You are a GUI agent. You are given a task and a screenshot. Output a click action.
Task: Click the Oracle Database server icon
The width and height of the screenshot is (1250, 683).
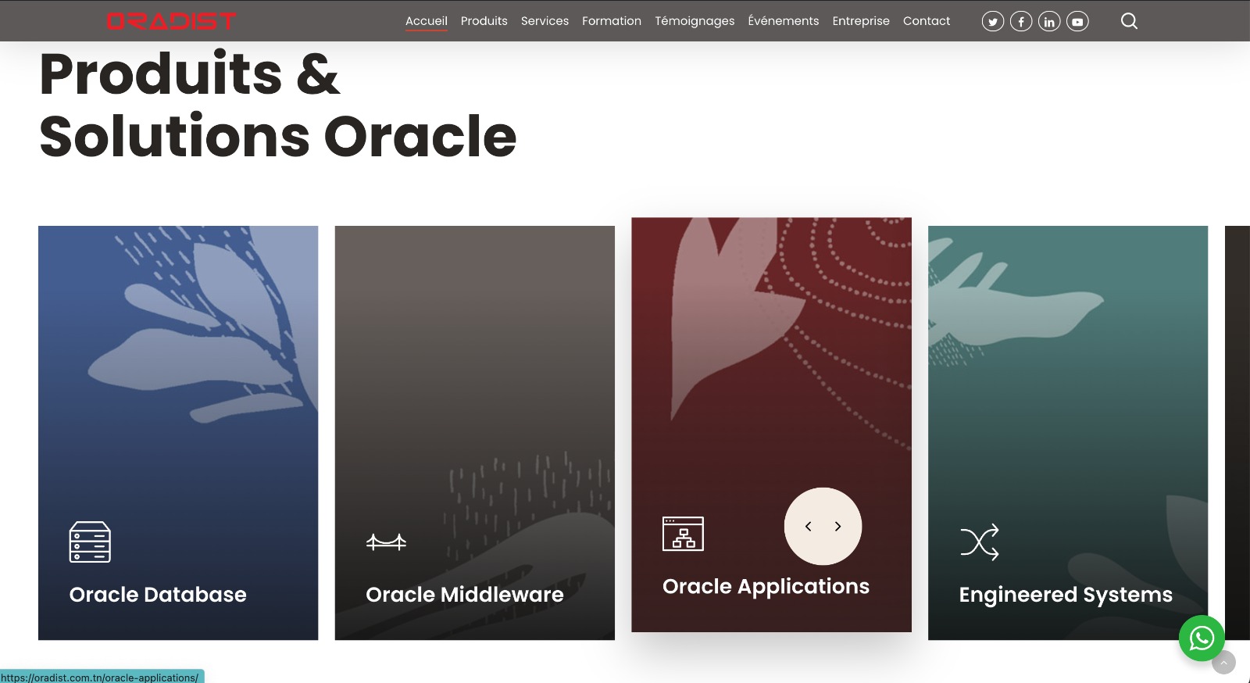(90, 542)
